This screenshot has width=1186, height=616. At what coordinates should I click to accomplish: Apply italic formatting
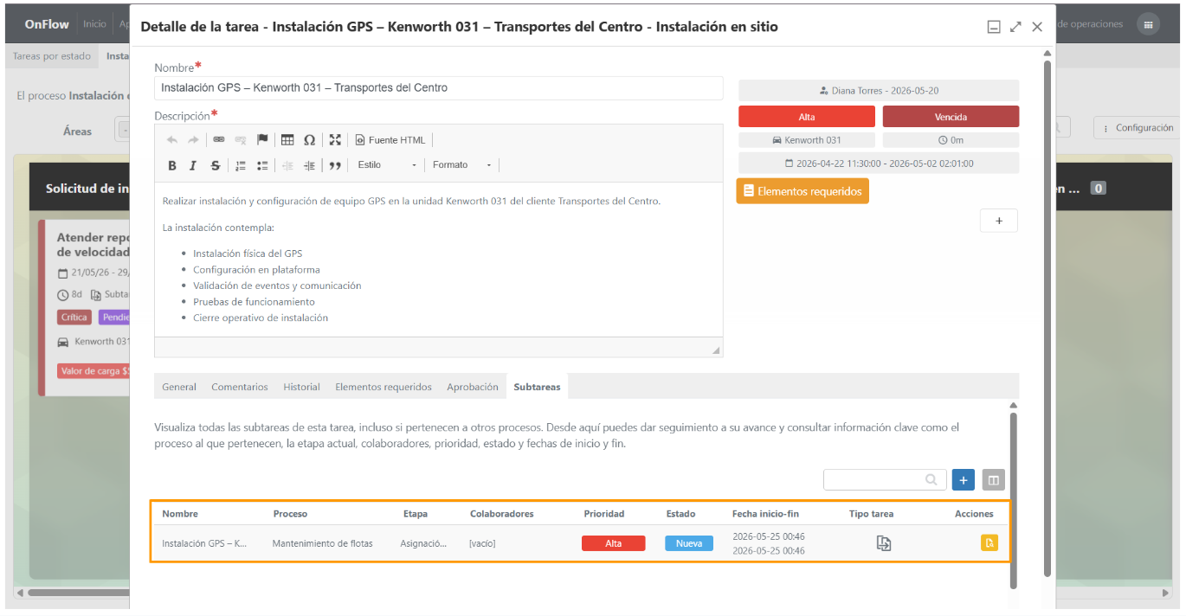(193, 165)
